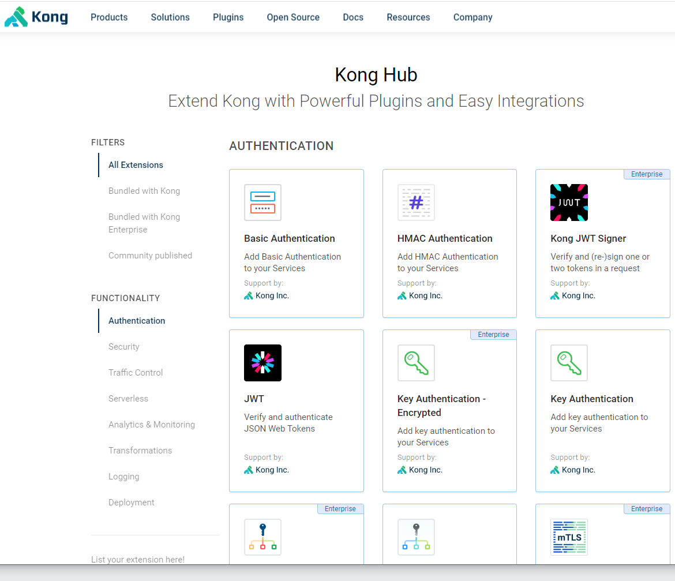
Task: Select the Serverless filter
Action: pyautogui.click(x=128, y=399)
